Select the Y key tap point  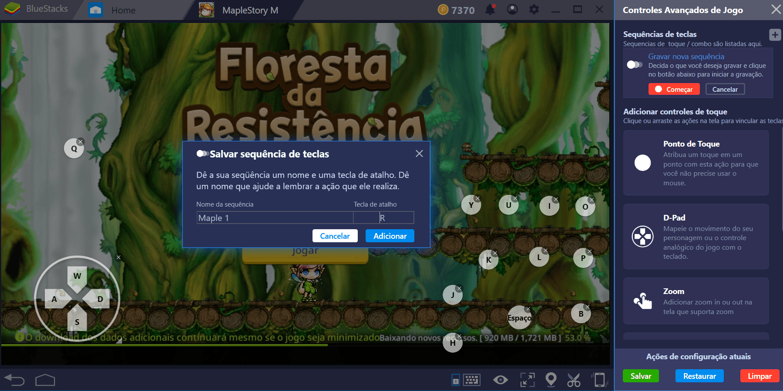point(471,205)
